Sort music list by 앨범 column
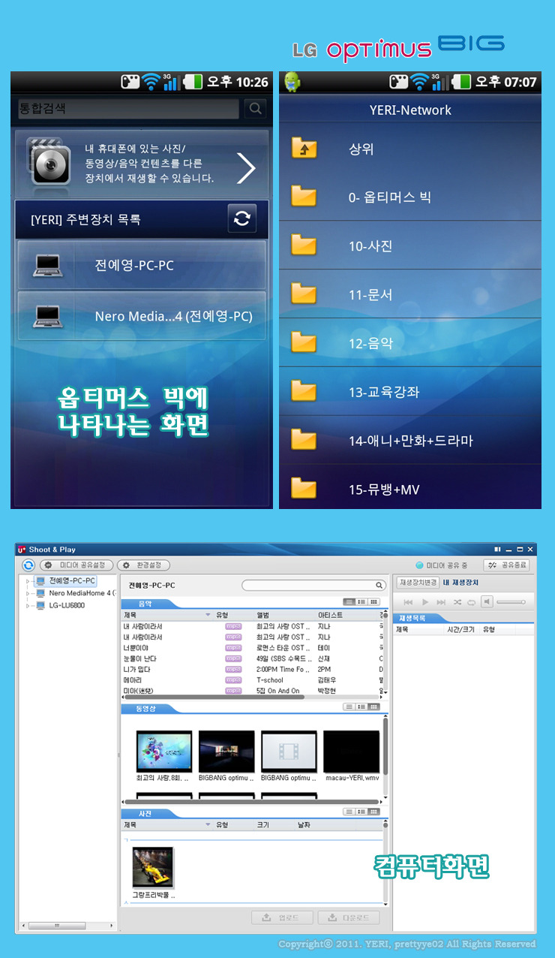 tap(262, 615)
